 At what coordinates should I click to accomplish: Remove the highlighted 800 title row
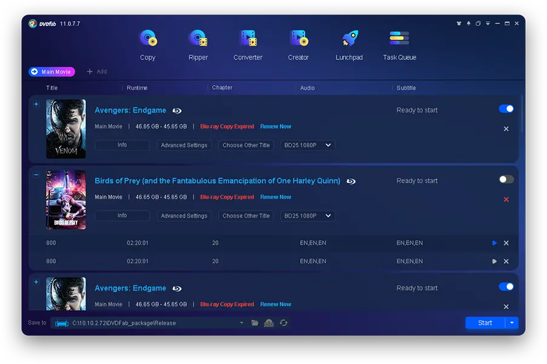click(506, 243)
